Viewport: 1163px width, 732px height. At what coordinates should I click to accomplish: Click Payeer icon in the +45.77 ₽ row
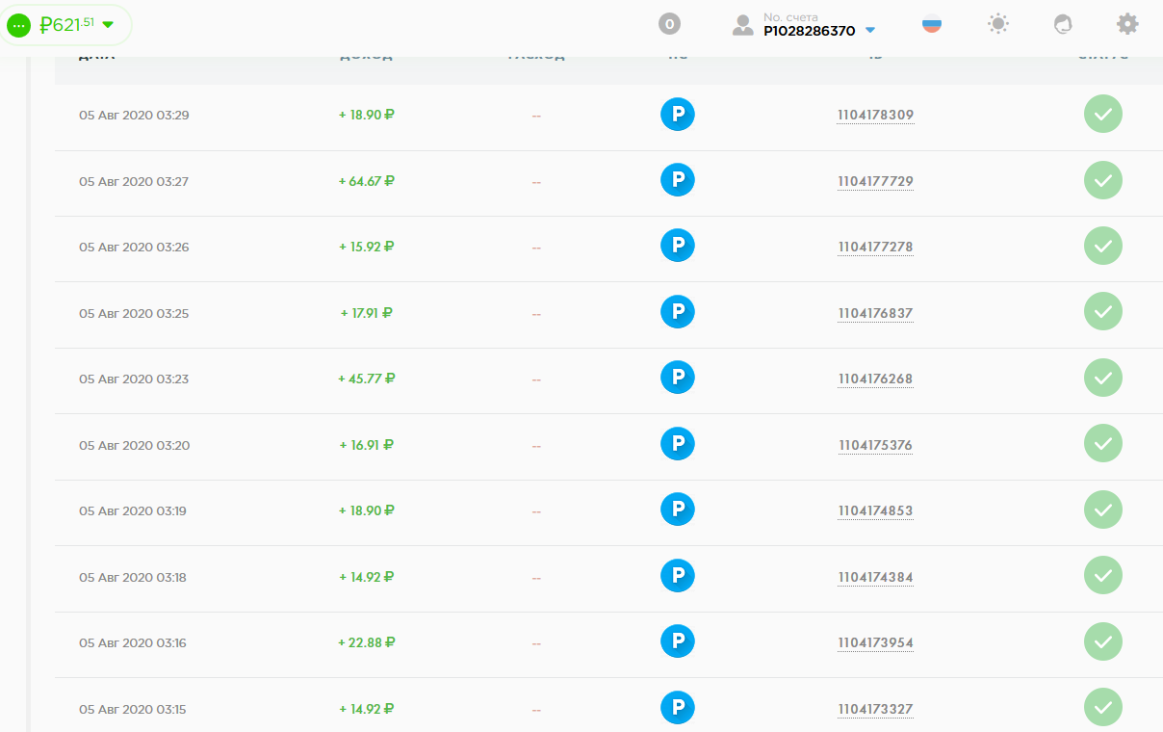(677, 379)
